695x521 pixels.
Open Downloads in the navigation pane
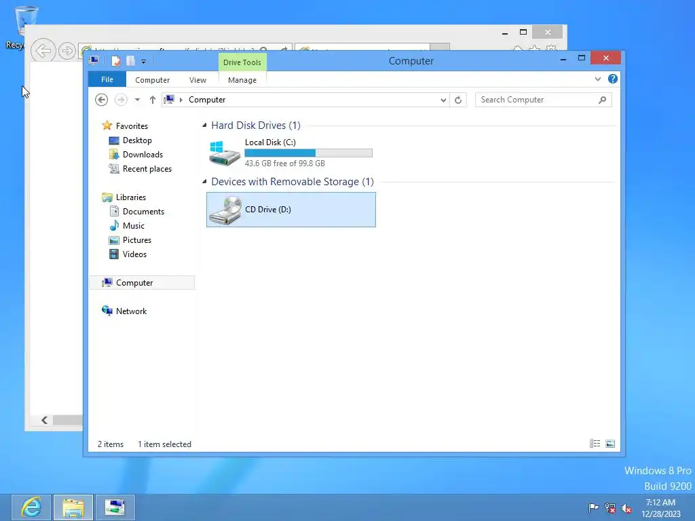click(143, 155)
